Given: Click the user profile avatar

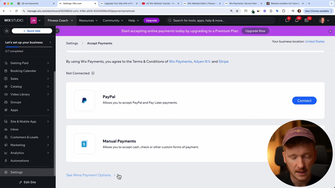Looking at the screenshot, I should point(322,20).
